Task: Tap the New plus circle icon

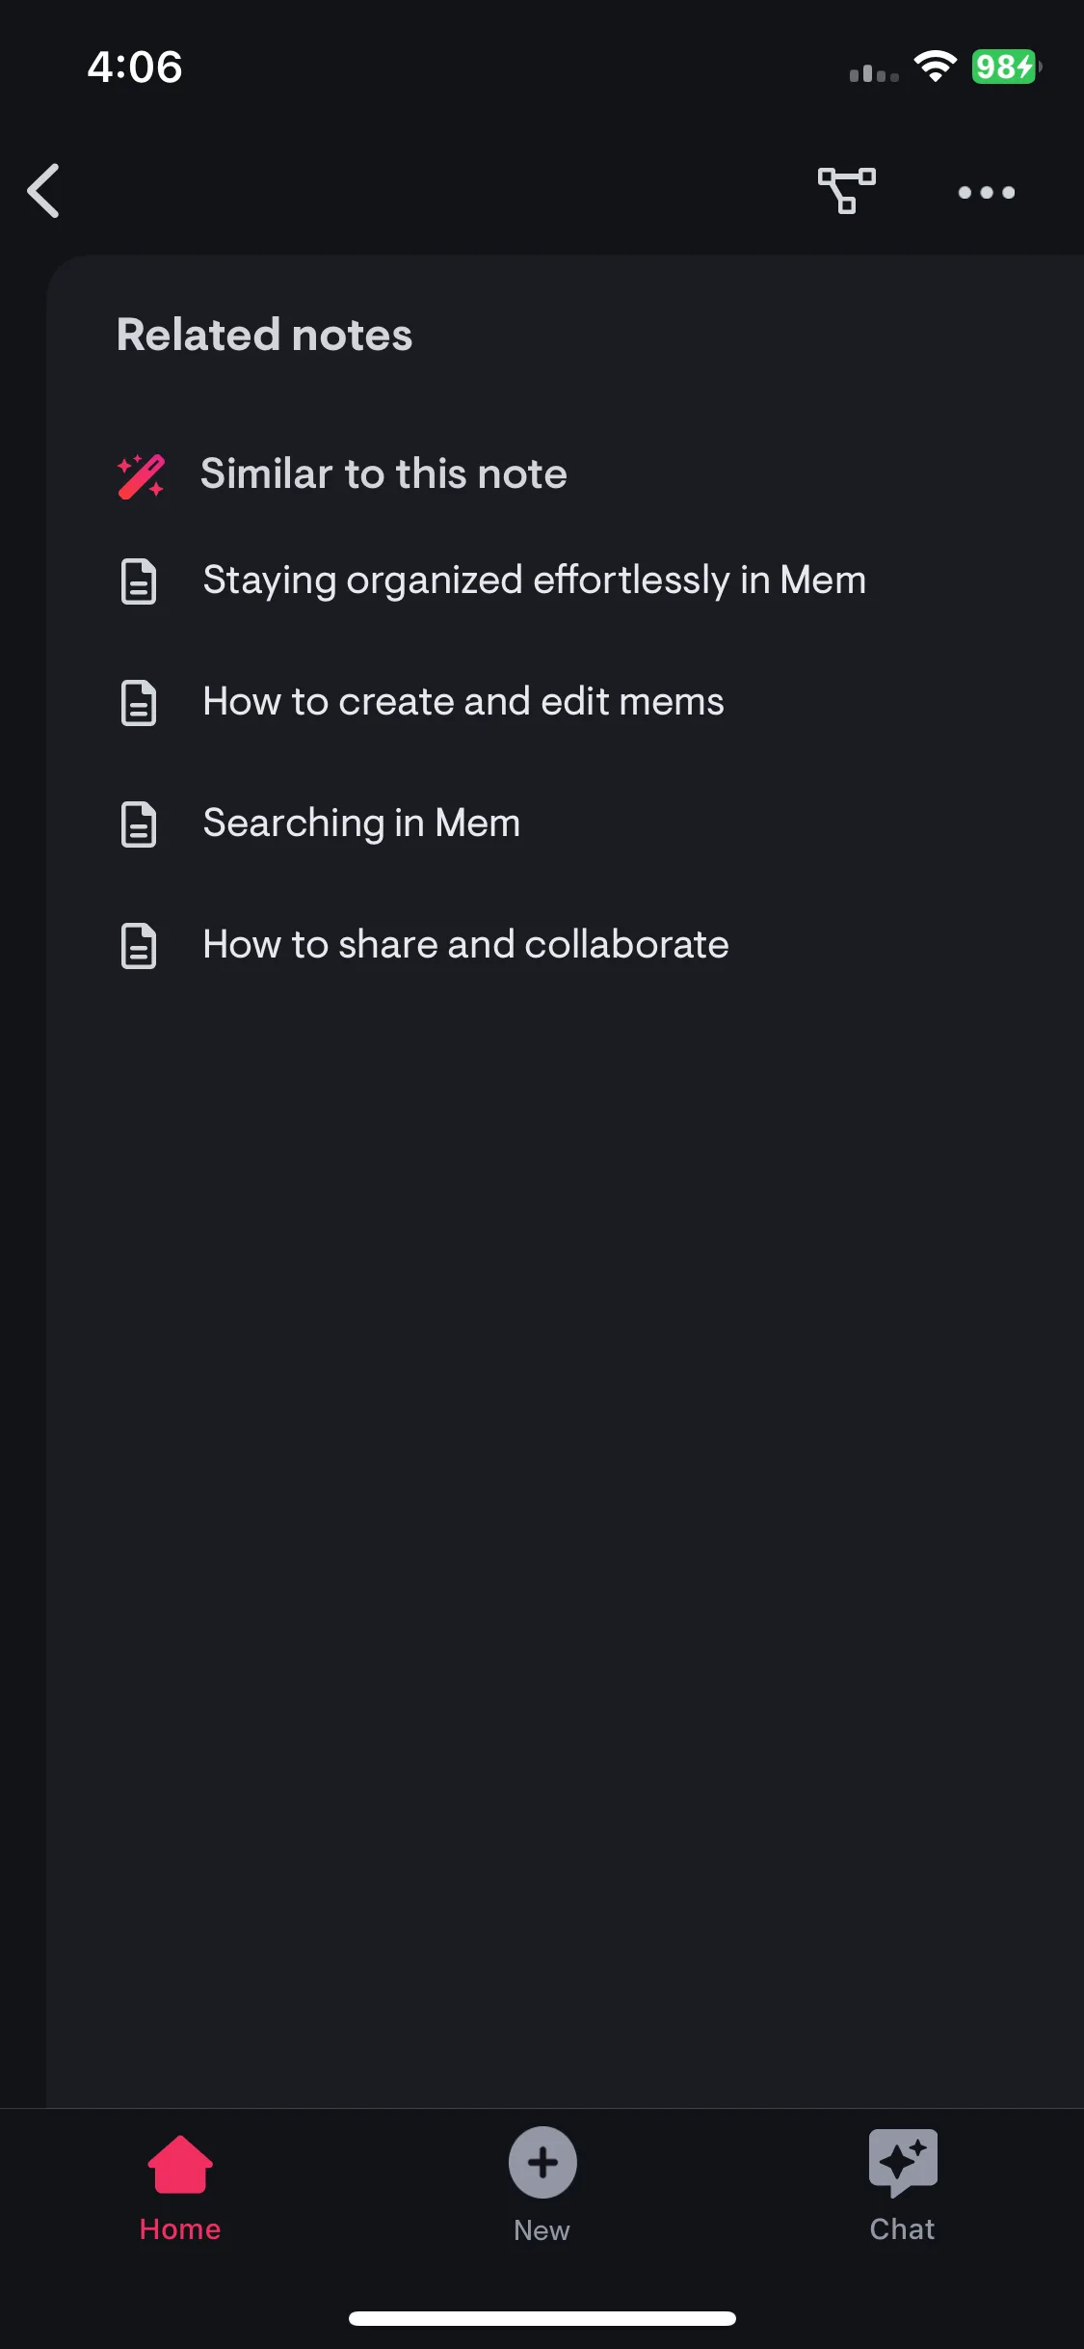Action: click(x=542, y=2163)
